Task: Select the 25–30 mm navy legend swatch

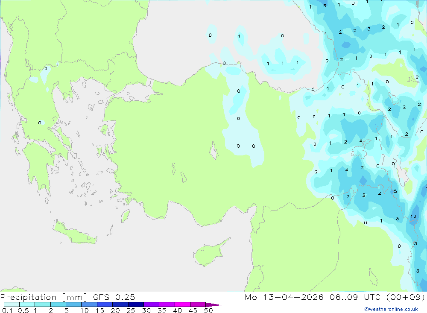Action: point(136,304)
